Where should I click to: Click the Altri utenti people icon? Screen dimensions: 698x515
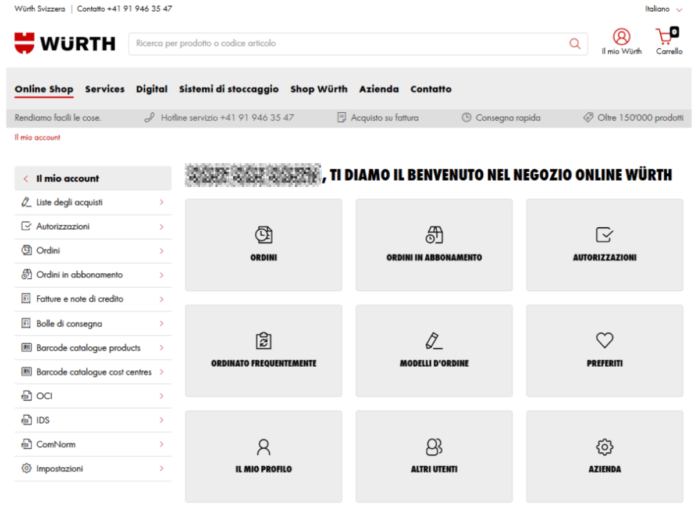(x=434, y=446)
